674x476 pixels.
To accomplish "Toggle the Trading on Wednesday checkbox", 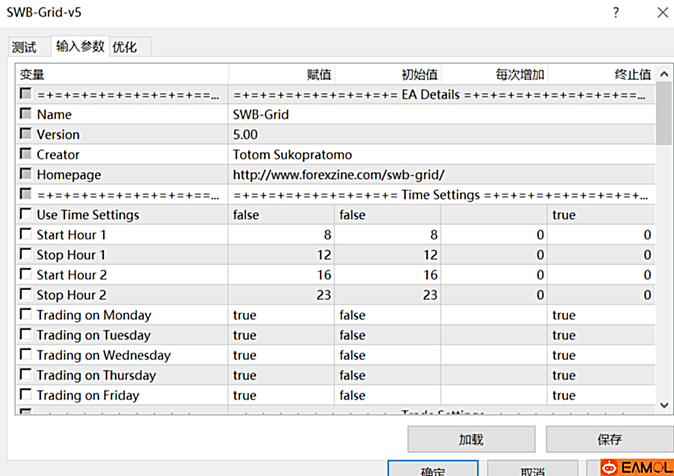I will [x=26, y=354].
